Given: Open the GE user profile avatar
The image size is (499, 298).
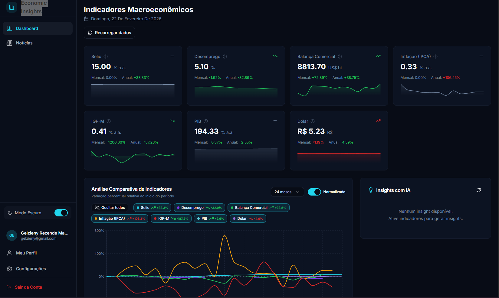Looking at the screenshot, I should click(x=11, y=235).
